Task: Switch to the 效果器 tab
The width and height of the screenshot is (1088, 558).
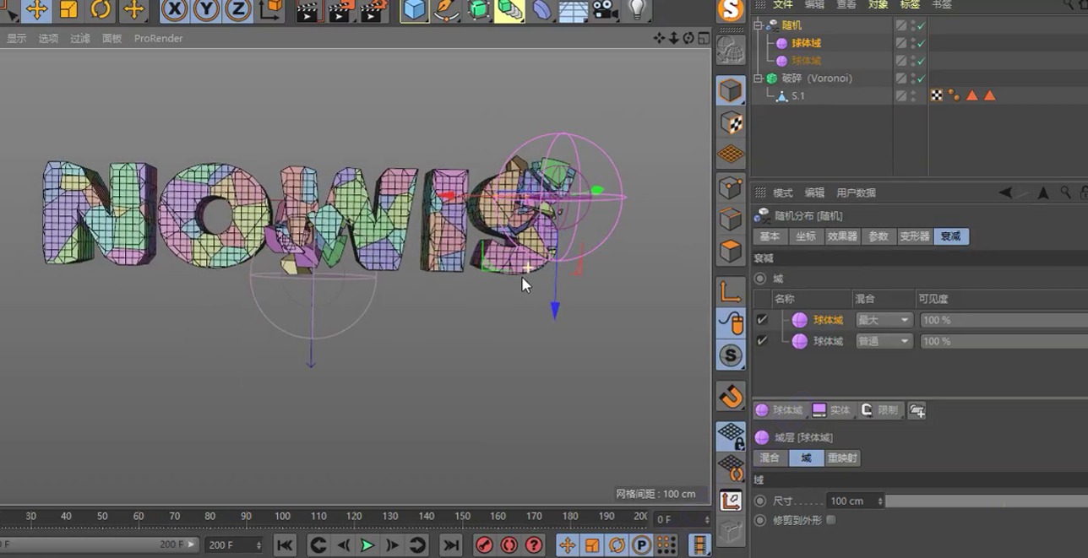Action: tap(842, 236)
